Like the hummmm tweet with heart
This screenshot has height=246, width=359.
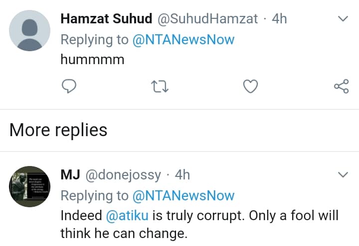coord(250,87)
